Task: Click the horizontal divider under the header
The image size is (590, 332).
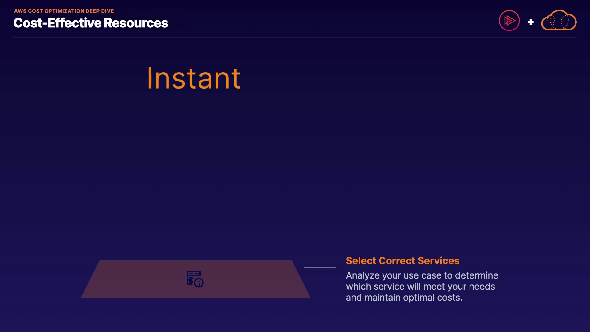Action: 295,37
